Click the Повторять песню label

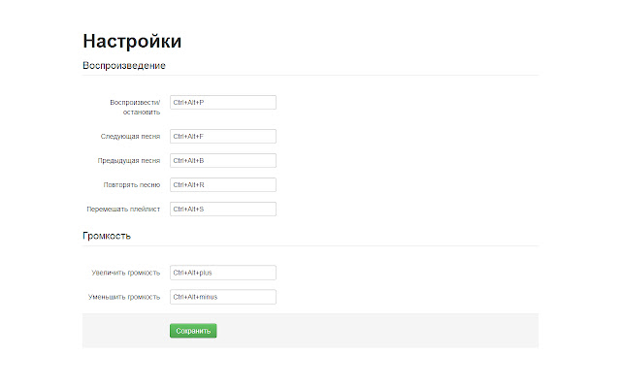pyautogui.click(x=132, y=185)
